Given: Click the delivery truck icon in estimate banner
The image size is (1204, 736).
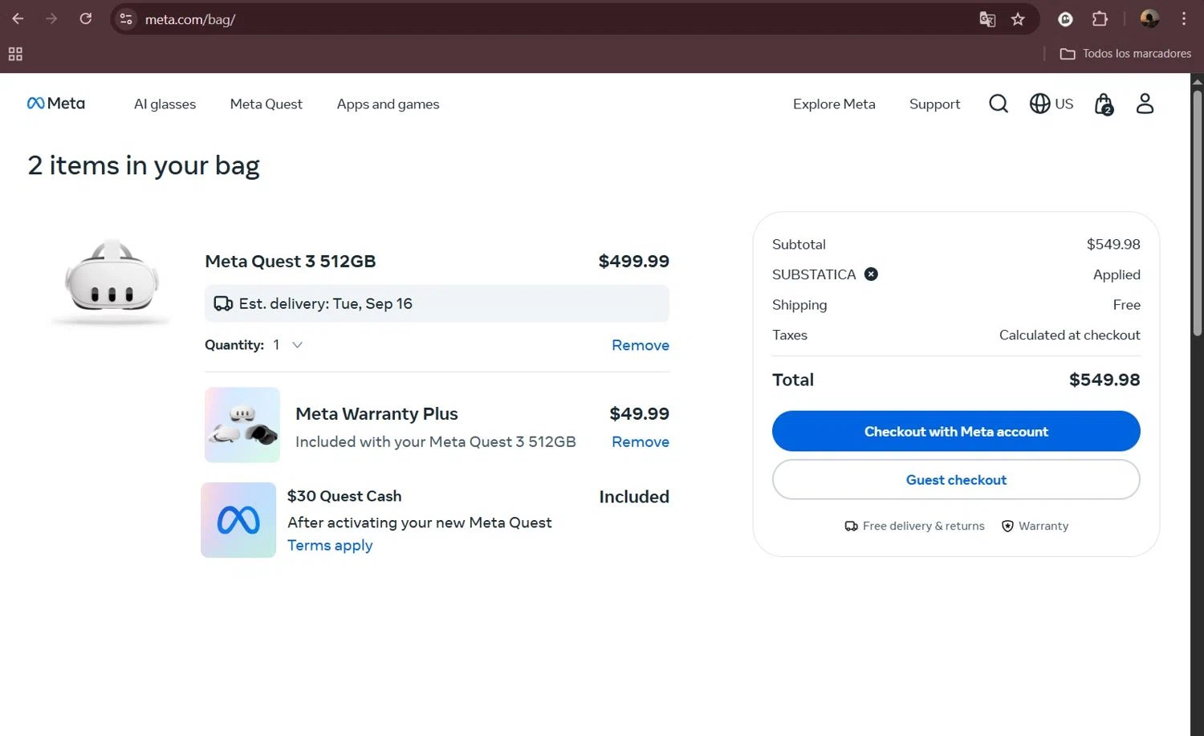Looking at the screenshot, I should (223, 304).
